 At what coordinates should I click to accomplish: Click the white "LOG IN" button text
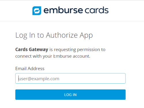(70, 95)
